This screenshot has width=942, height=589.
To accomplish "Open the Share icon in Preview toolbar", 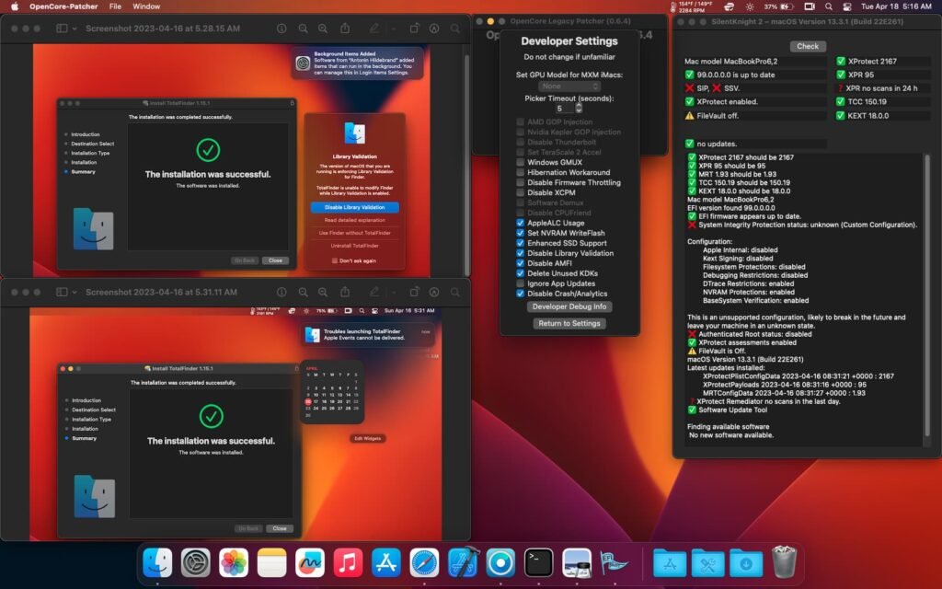I will point(344,29).
